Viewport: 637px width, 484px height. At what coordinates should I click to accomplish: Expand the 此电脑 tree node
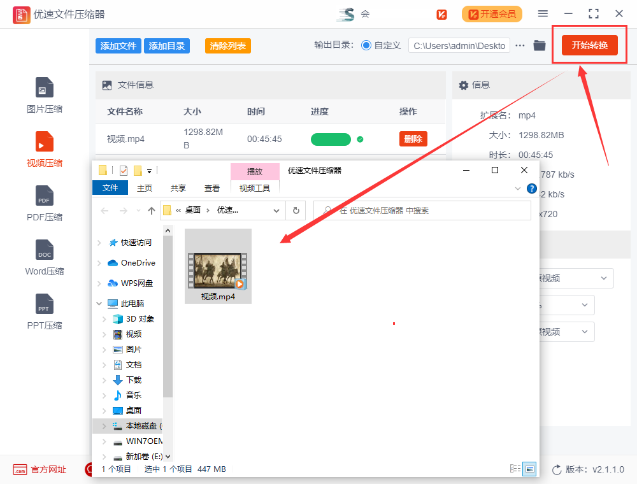(99, 304)
